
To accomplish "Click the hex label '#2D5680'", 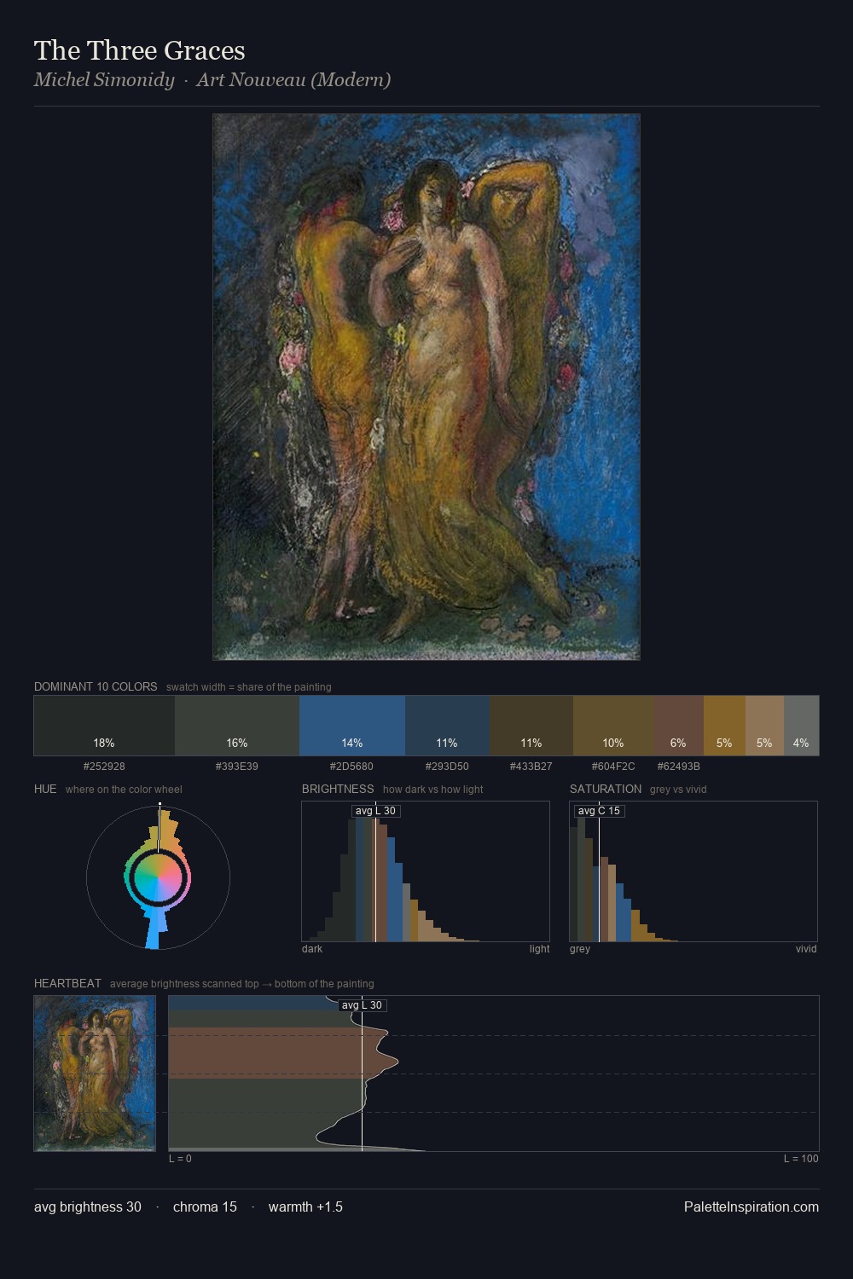I will [x=351, y=767].
